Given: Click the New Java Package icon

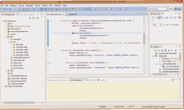Looking at the screenshot, I should pos(63,9).
